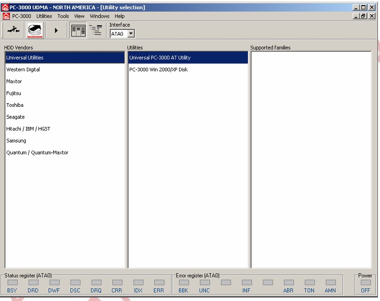380x301 pixels.
Task: Open the Windows menu
Action: point(100,16)
